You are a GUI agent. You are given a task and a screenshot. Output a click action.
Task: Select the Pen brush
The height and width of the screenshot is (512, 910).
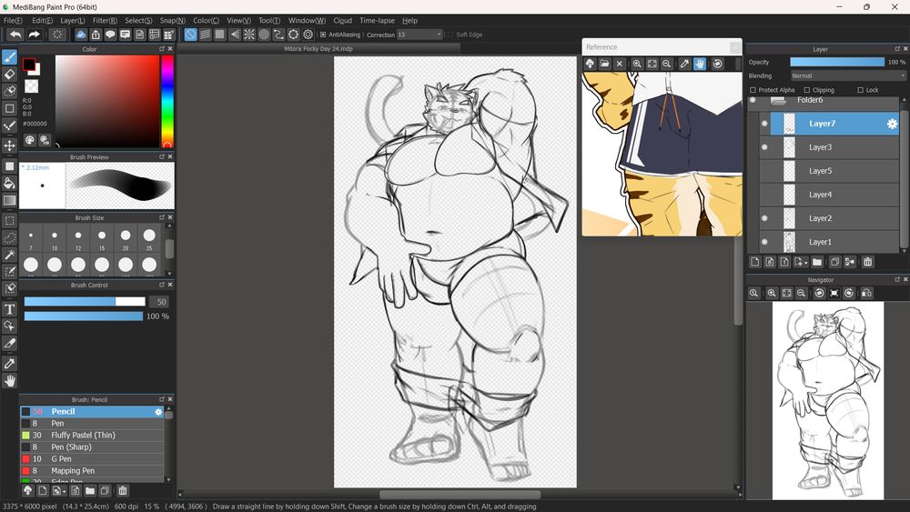click(92, 423)
